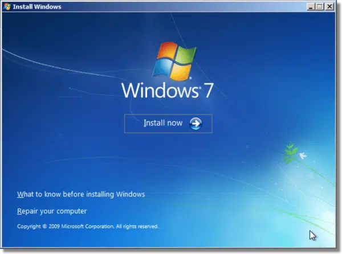Click the blue arrow icon beside Install now
The height and width of the screenshot is (254, 342).
tap(196, 124)
